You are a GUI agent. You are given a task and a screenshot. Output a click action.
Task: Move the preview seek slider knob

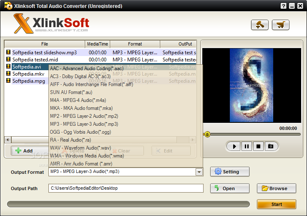click(x=207, y=135)
